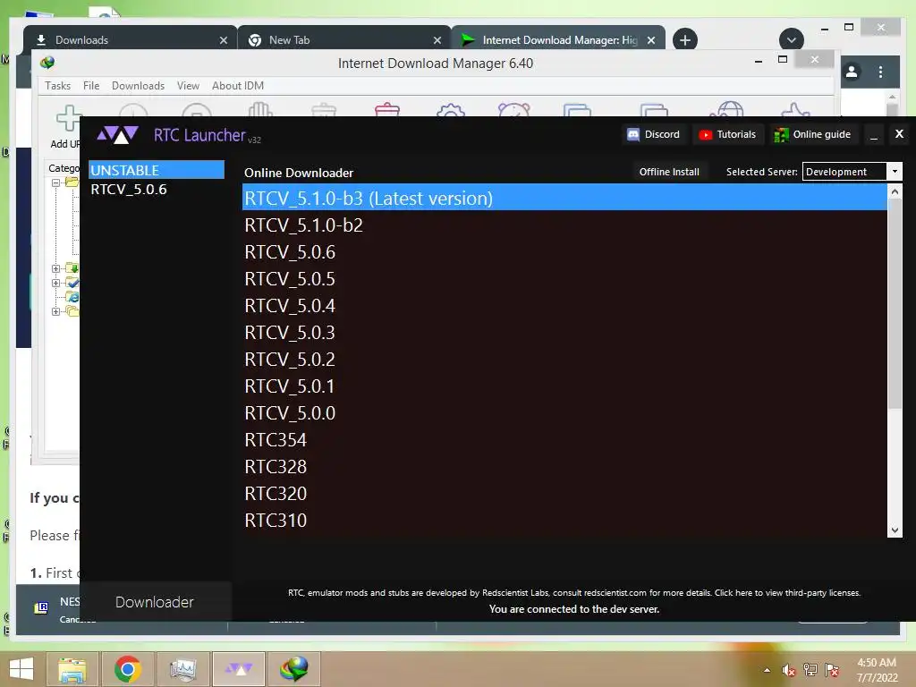Select RTCV_5.0.0 version entry

click(564, 413)
